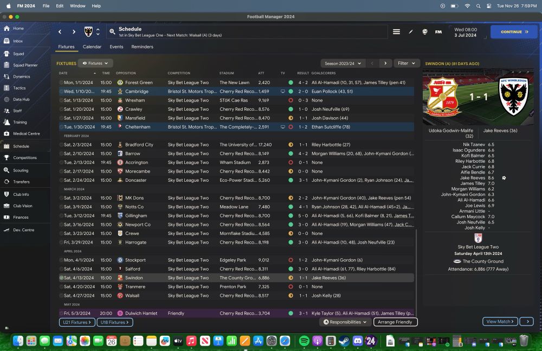Go back with the left arrow
This screenshot has height=351, width=542.
click(x=60, y=32)
